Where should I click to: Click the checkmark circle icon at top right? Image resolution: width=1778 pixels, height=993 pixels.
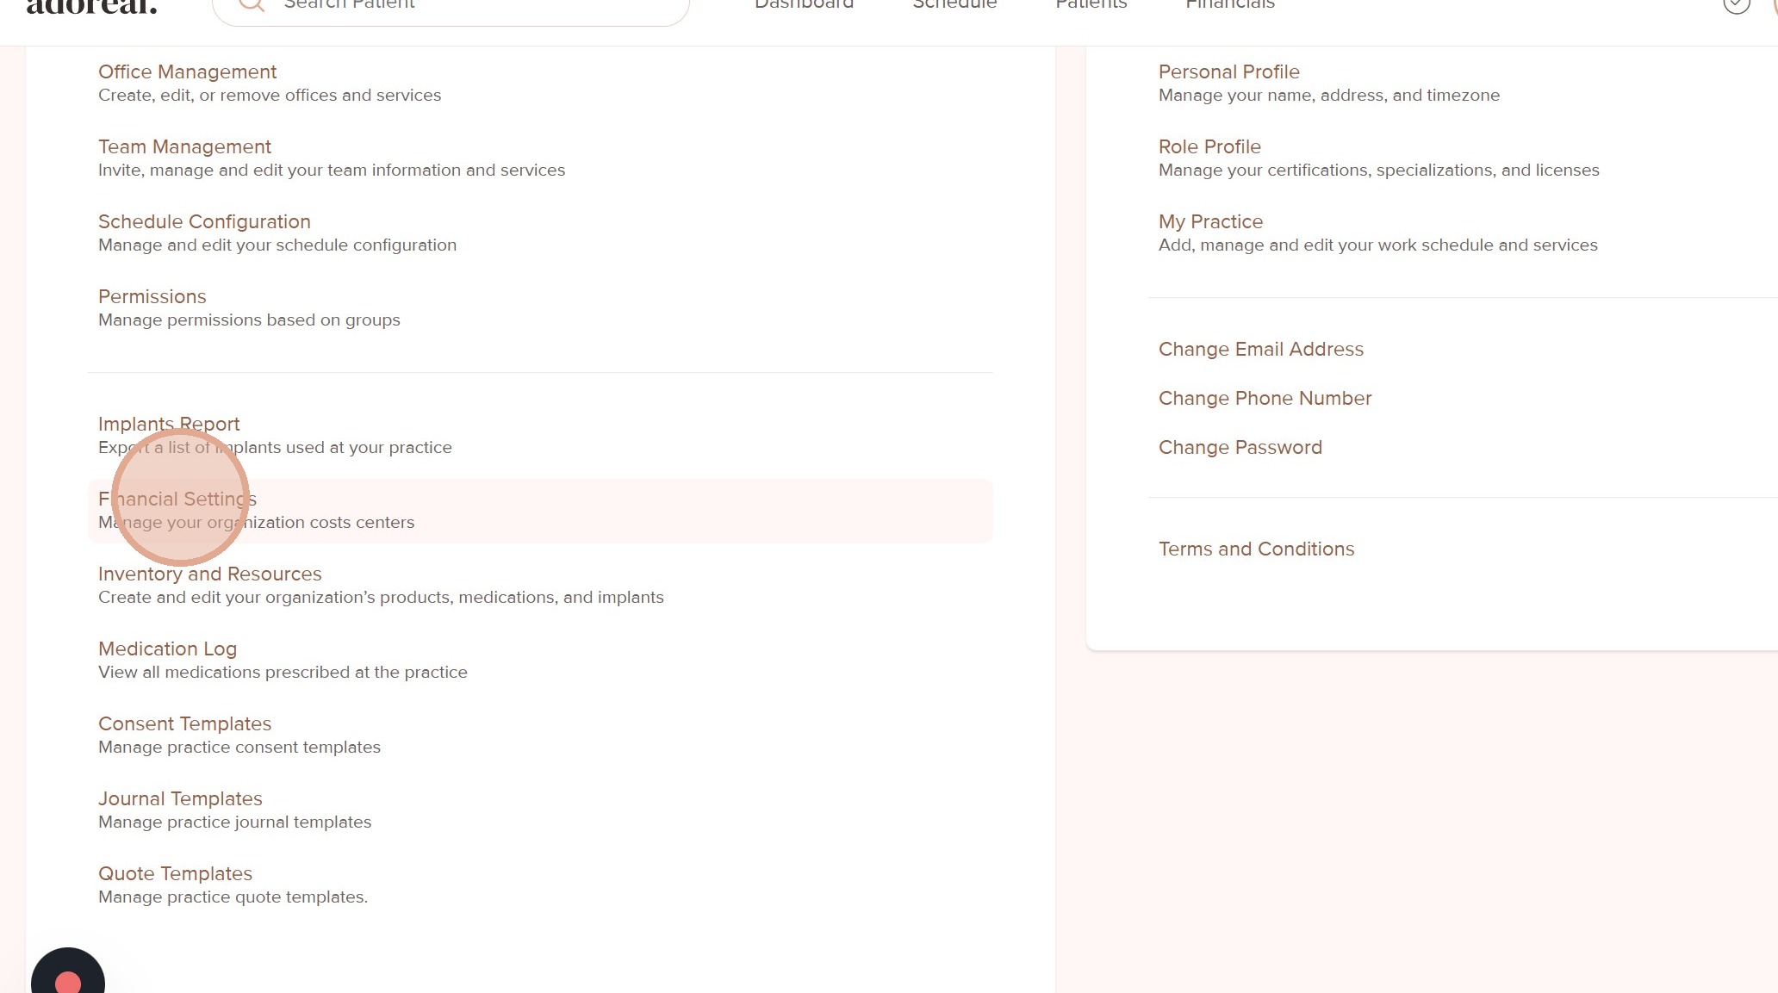[x=1736, y=5]
